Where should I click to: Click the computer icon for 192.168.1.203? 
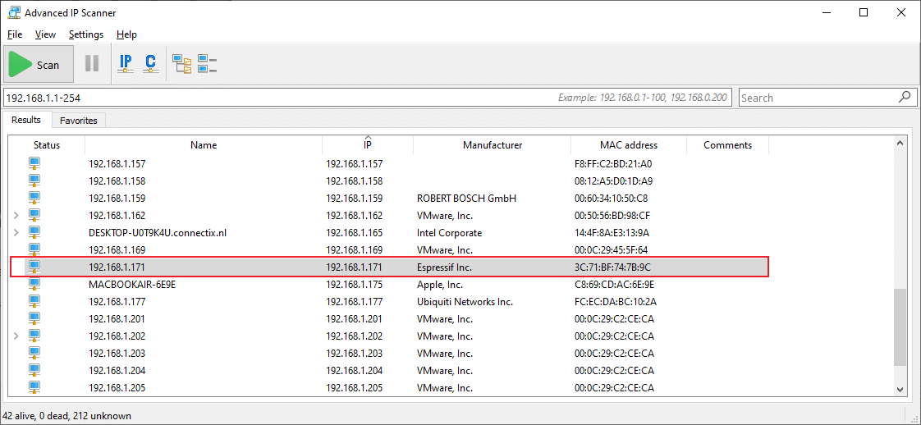coord(34,353)
